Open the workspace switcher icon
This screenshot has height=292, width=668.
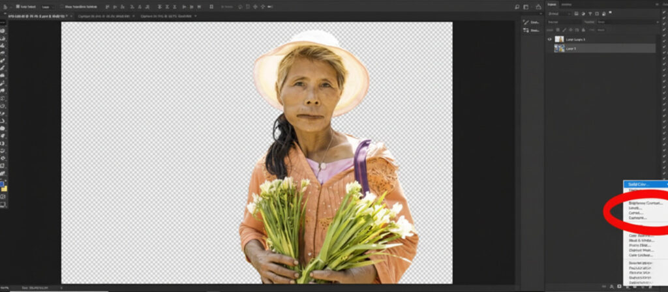pos(526,7)
